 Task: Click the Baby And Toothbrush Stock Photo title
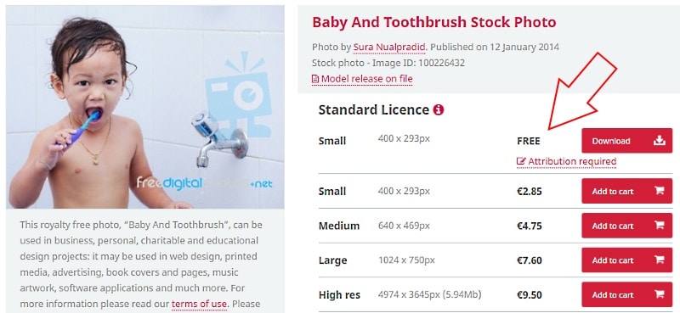tap(434, 22)
